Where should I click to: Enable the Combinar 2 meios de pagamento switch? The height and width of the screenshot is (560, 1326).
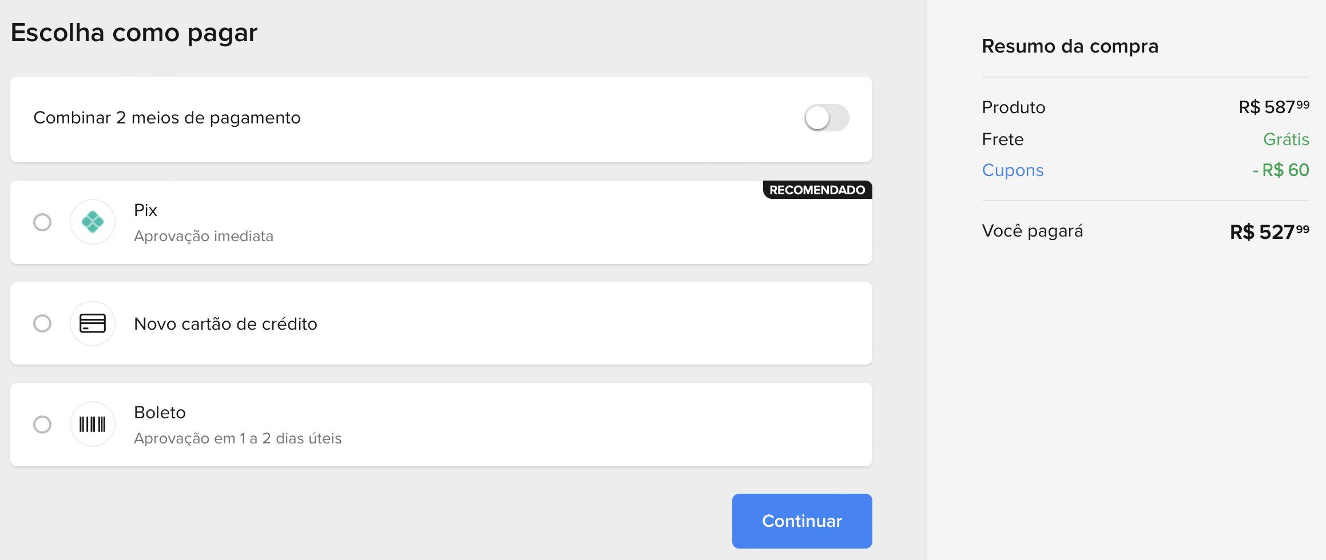(826, 118)
